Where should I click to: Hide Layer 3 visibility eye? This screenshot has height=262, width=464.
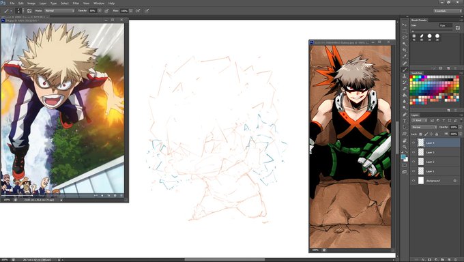click(414, 152)
